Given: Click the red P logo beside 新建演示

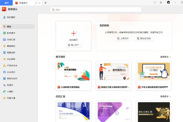Looking at the screenshot, I should pos(4,9).
